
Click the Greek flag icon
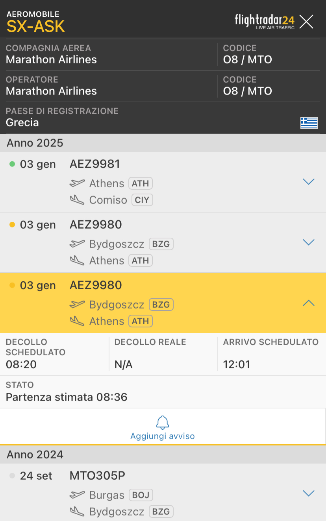click(x=309, y=123)
